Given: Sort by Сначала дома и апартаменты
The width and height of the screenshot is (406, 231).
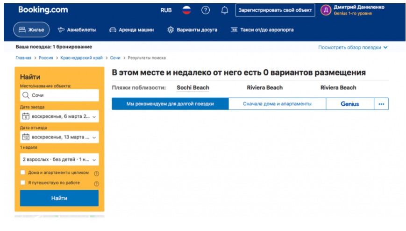Looking at the screenshot, I should click(x=277, y=104).
